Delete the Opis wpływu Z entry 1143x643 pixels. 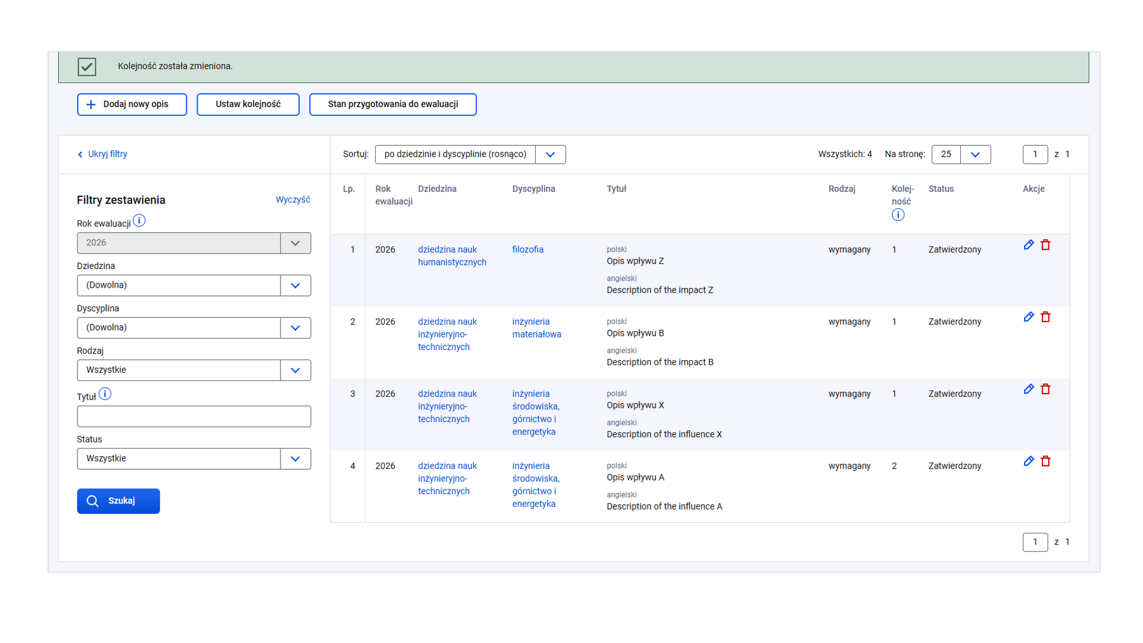(x=1045, y=245)
